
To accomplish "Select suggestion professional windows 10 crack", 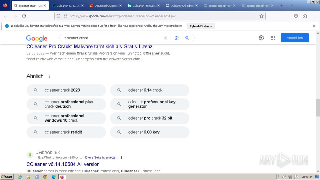I will [x=66, y=118].
